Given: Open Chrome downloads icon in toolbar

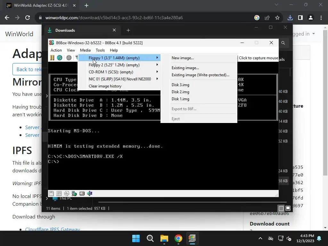Looking at the screenshot, I should (290, 18).
